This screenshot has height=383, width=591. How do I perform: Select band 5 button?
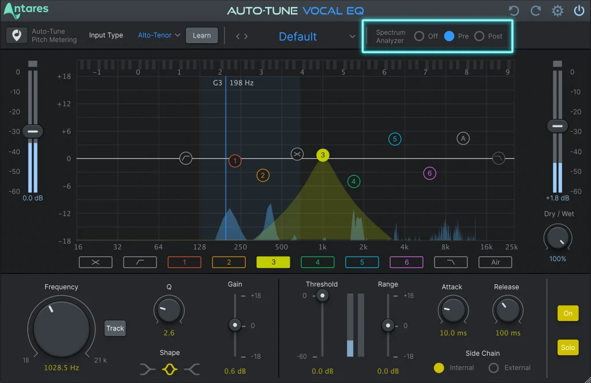pyautogui.click(x=362, y=262)
